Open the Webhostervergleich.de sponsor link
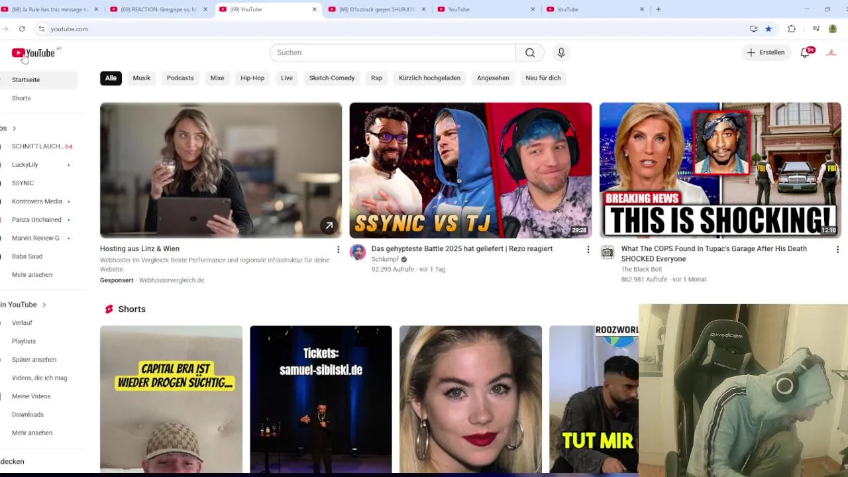 click(x=172, y=280)
